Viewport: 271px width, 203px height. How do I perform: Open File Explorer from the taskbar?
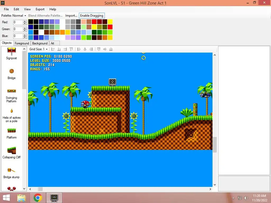click(22, 198)
